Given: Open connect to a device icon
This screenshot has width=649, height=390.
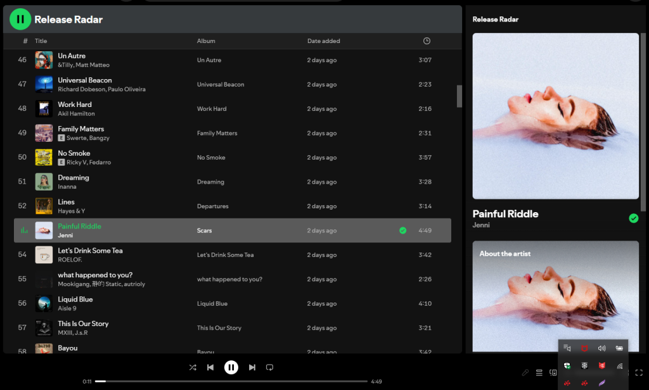Looking at the screenshot, I should click(553, 373).
